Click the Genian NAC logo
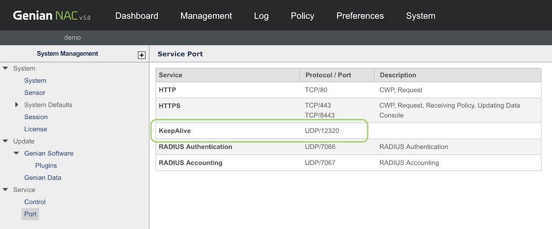This screenshot has height=229, width=552. pyautogui.click(x=51, y=16)
